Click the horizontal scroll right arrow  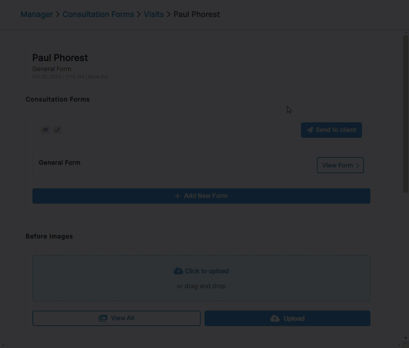click(x=399, y=345)
